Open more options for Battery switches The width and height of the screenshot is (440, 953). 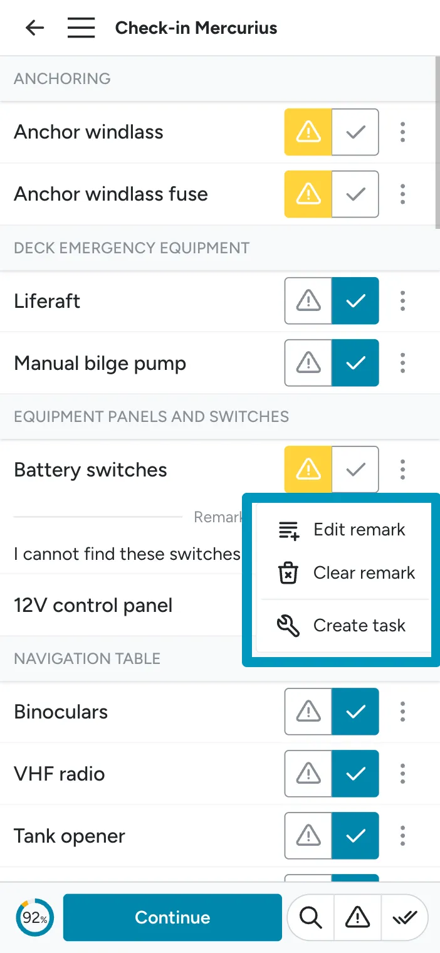click(x=402, y=470)
